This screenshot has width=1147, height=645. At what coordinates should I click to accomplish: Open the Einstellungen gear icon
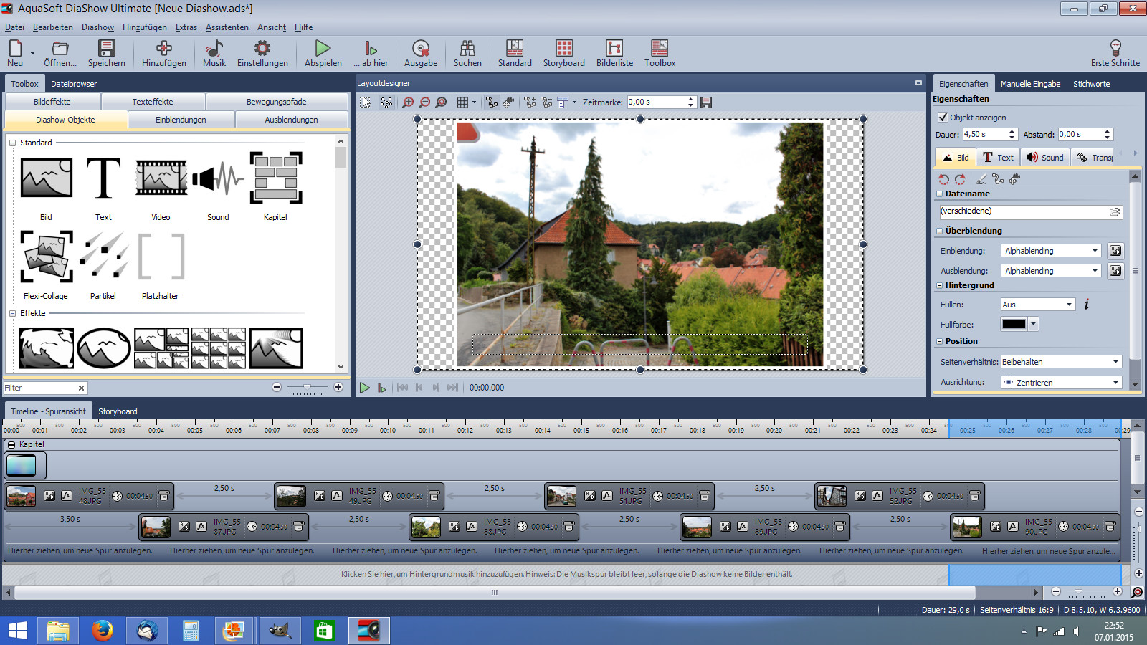coord(262,49)
